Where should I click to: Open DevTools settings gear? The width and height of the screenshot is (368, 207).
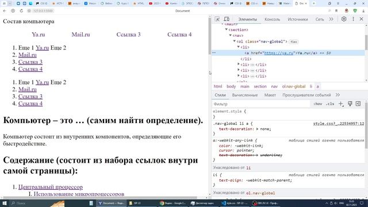(x=344, y=19)
